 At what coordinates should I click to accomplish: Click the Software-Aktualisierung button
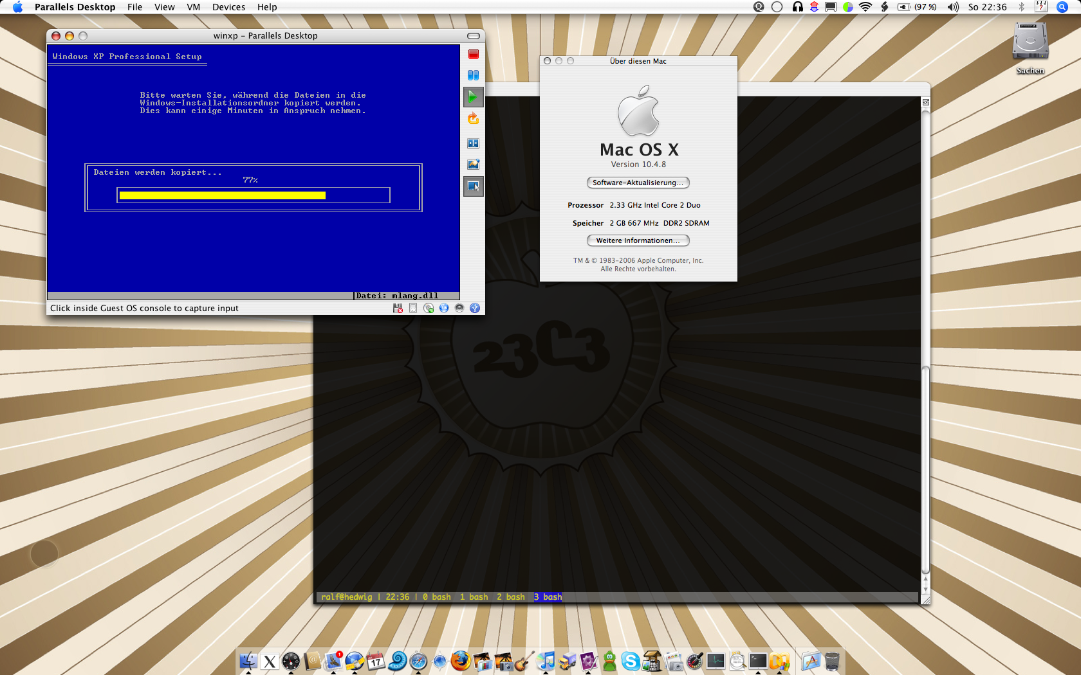pos(638,183)
